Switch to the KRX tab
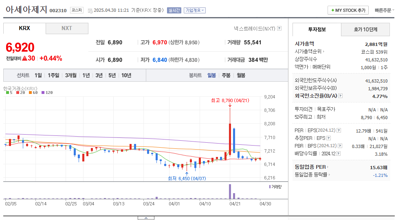 pos(24,28)
